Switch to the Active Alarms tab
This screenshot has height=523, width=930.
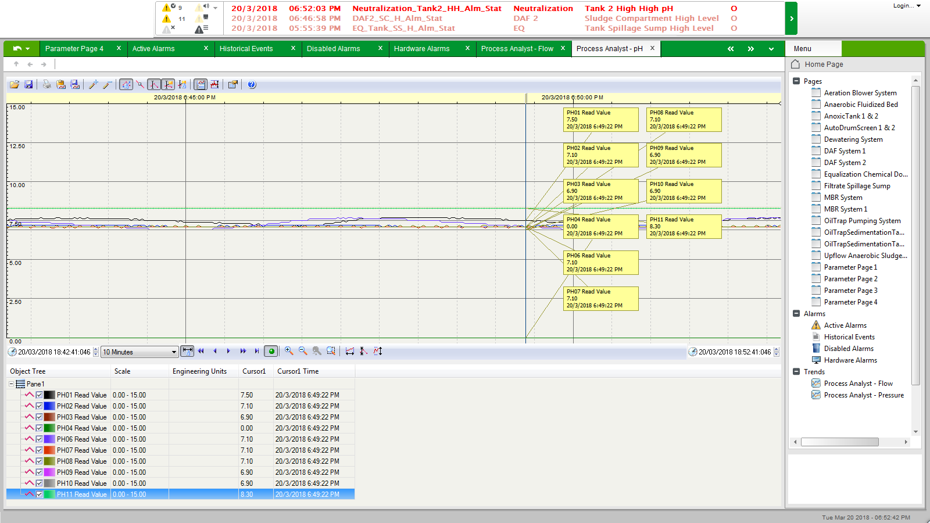[x=153, y=49]
